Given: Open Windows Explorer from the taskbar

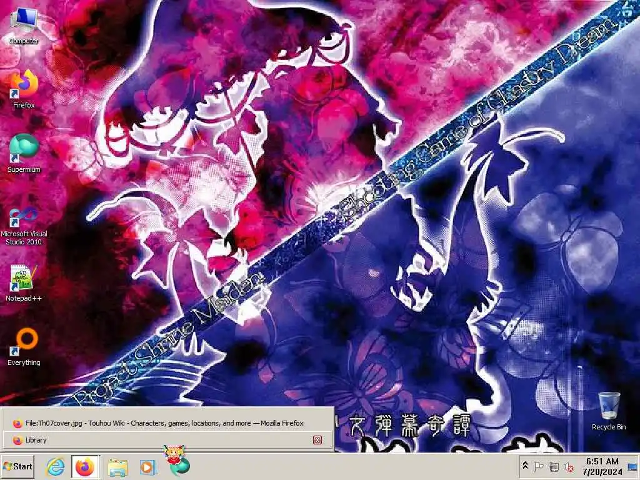Looking at the screenshot, I should pyautogui.click(x=117, y=467).
